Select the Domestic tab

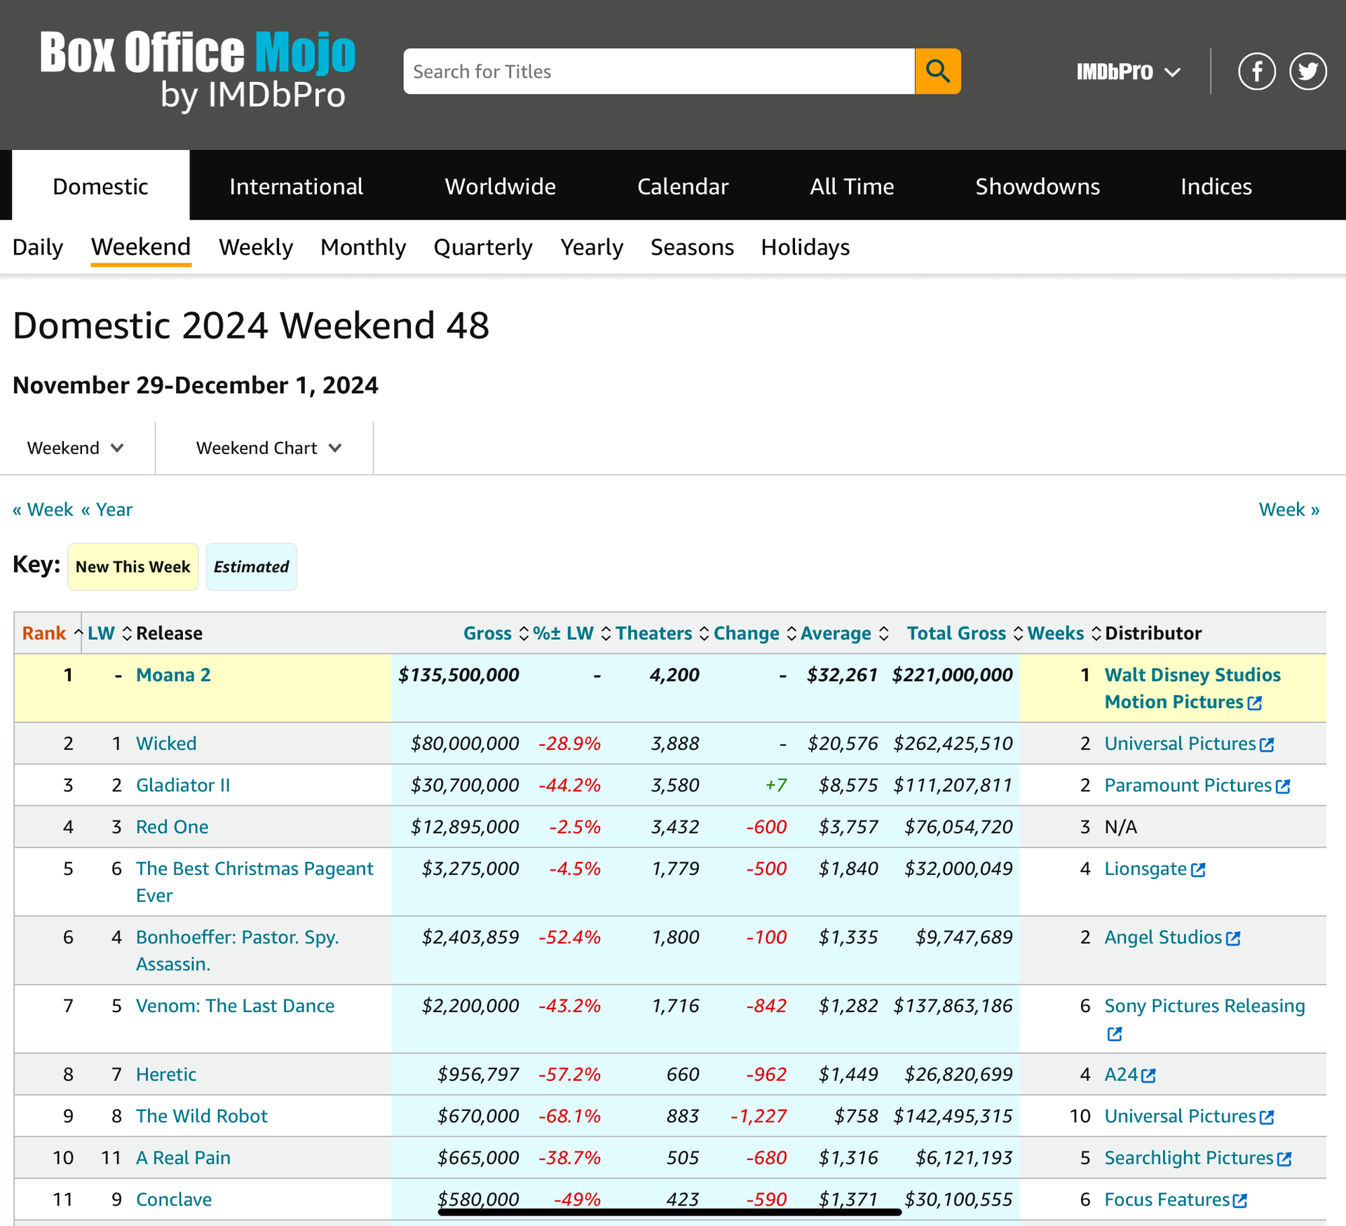[100, 186]
